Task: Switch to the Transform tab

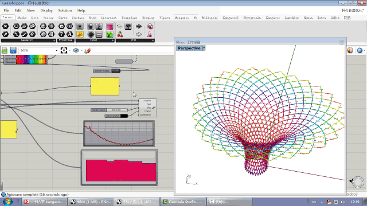Action: [129, 18]
